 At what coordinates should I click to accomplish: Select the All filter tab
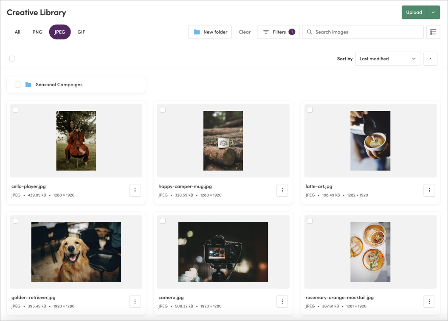pos(17,32)
